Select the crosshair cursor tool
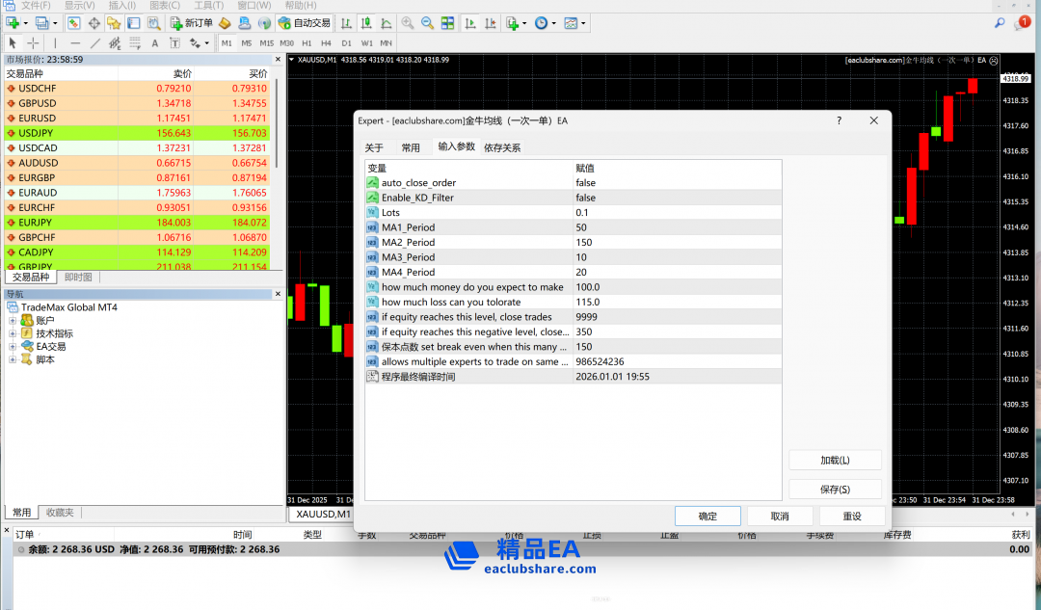Screen dimensions: 1041x610 tap(33, 43)
